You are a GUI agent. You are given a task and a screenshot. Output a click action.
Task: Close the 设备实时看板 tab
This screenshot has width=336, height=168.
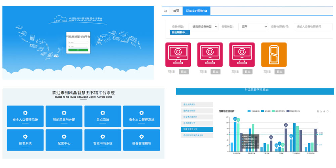tap(206, 11)
